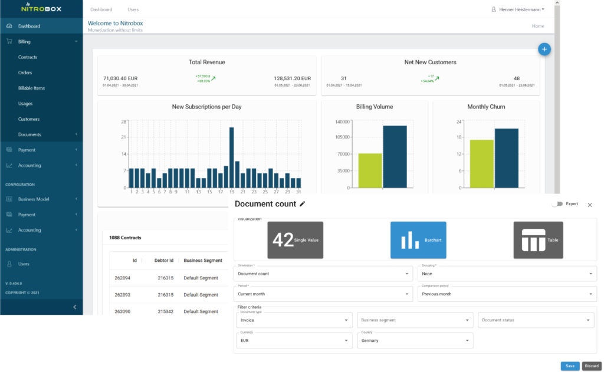Sort by Business Segment column header

(x=203, y=261)
